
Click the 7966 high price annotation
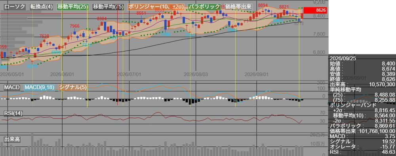(74, 26)
